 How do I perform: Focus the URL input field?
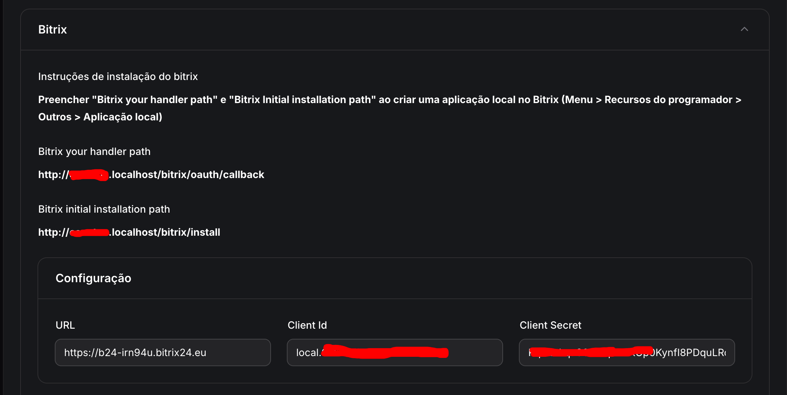click(163, 352)
